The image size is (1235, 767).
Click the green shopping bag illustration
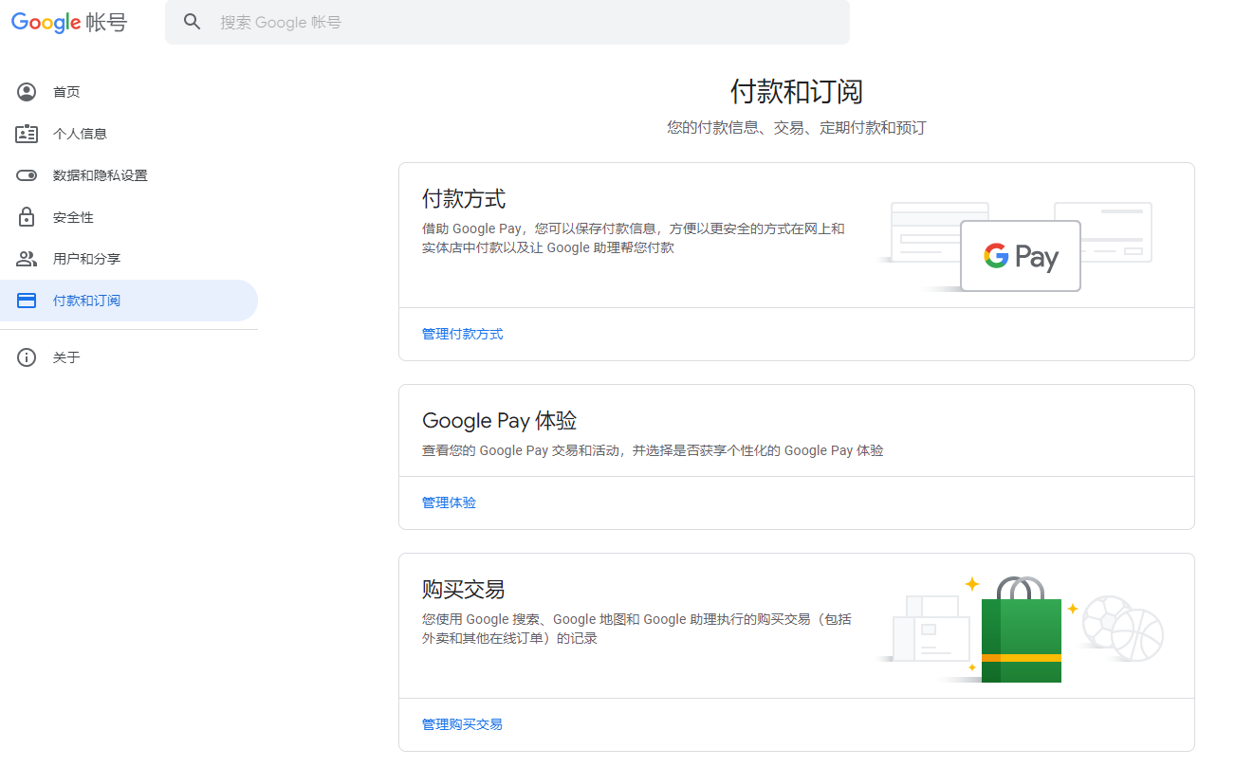click(1022, 630)
